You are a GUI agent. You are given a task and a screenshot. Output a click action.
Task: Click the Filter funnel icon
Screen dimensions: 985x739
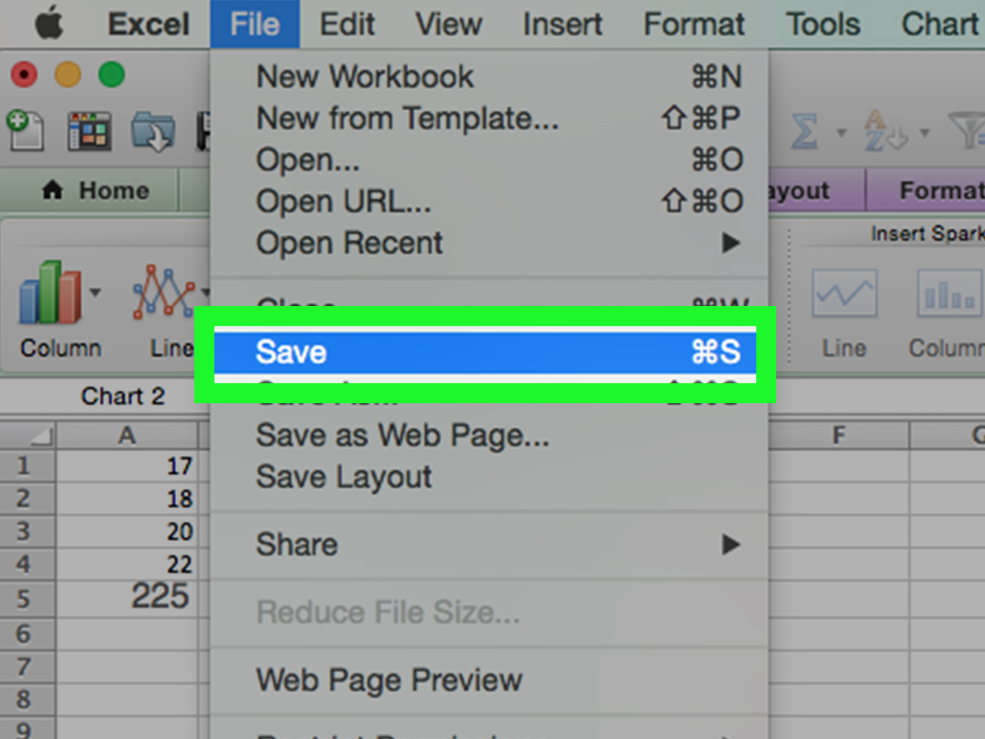coord(966,131)
